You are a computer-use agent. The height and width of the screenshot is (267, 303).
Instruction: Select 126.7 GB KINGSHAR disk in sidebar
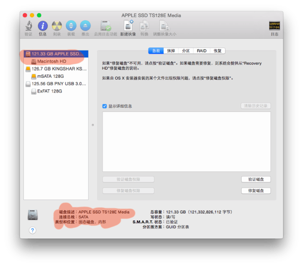point(56,69)
